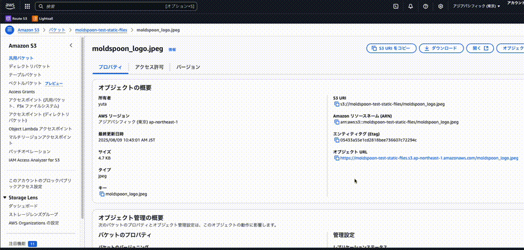Open ベクトルバケット in sidebar
Screen dimensions: 524x250
pyautogui.click(x=25, y=84)
